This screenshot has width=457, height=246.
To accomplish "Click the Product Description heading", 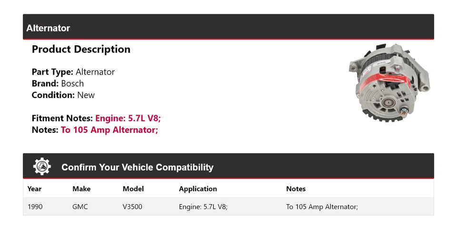I will click(81, 49).
